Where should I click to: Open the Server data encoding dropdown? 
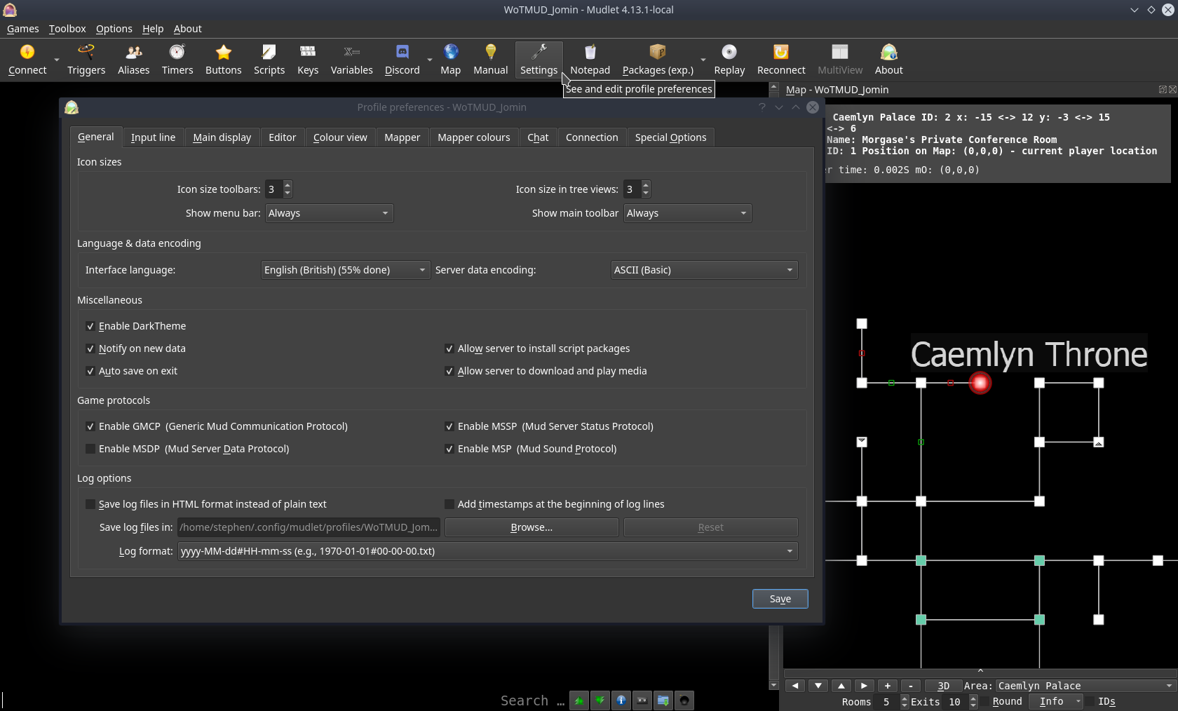point(704,270)
